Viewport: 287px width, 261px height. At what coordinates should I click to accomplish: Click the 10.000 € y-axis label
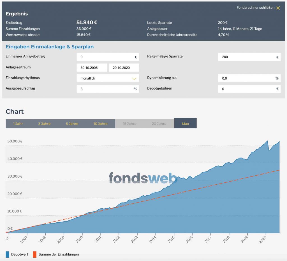[x=15, y=211]
